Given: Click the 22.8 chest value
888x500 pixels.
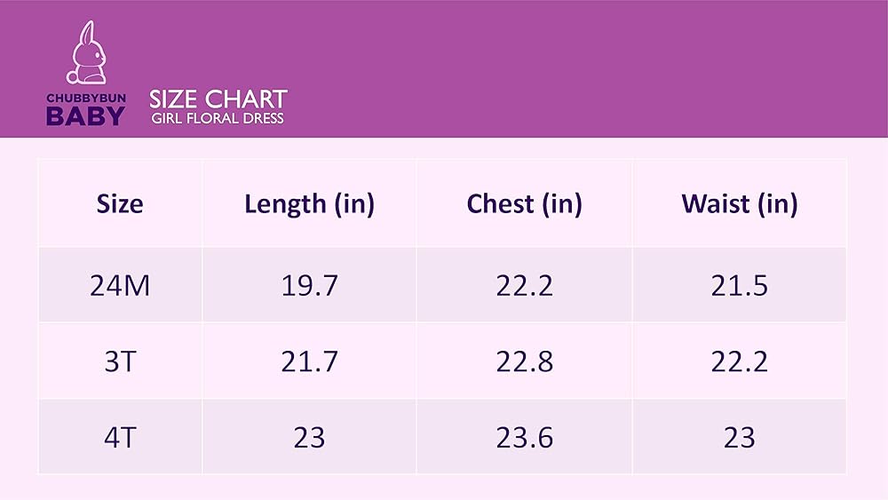Looking at the screenshot, I should click(x=524, y=361).
